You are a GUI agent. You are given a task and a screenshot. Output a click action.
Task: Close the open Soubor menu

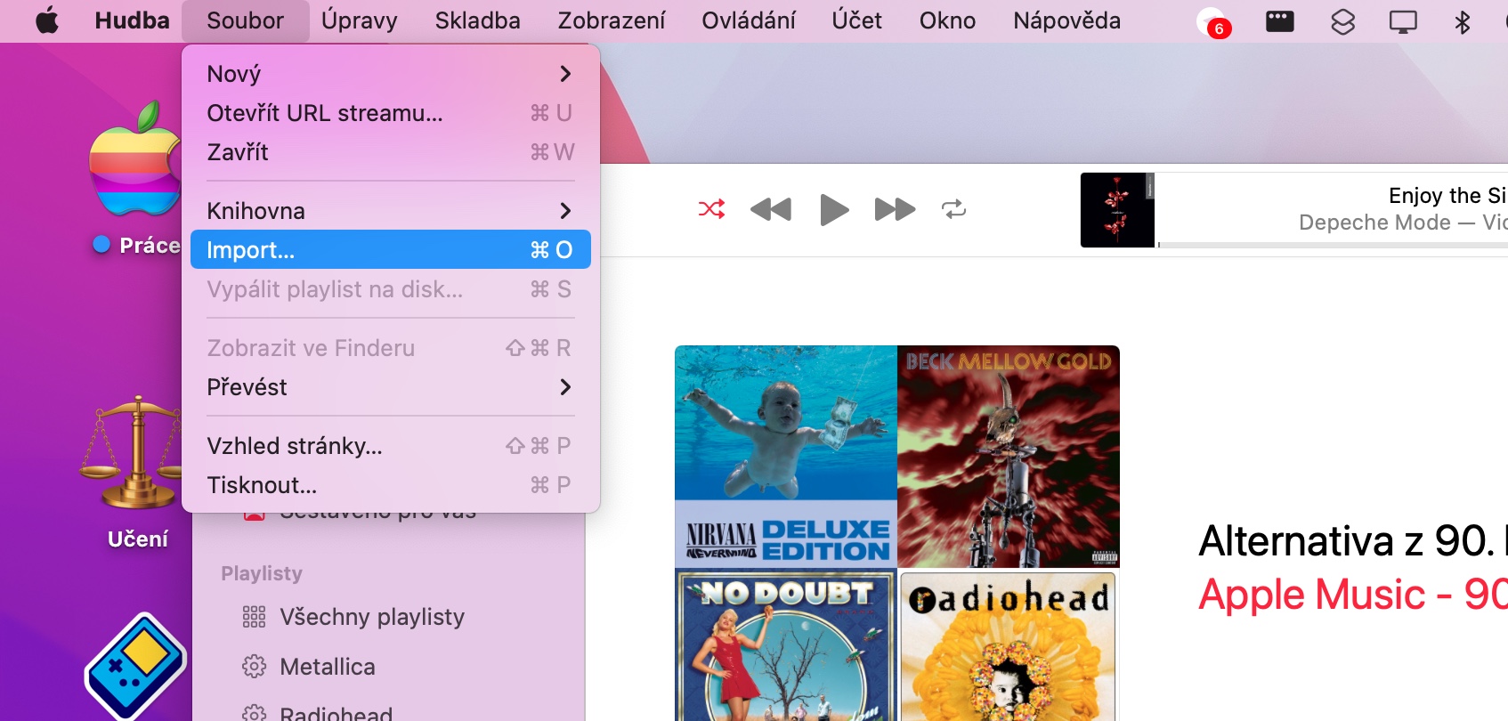tap(245, 20)
